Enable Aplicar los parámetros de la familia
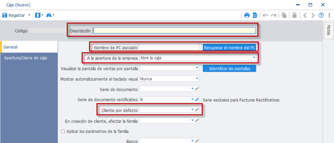Screen dimensions: 334x143 click(x=63, y=131)
